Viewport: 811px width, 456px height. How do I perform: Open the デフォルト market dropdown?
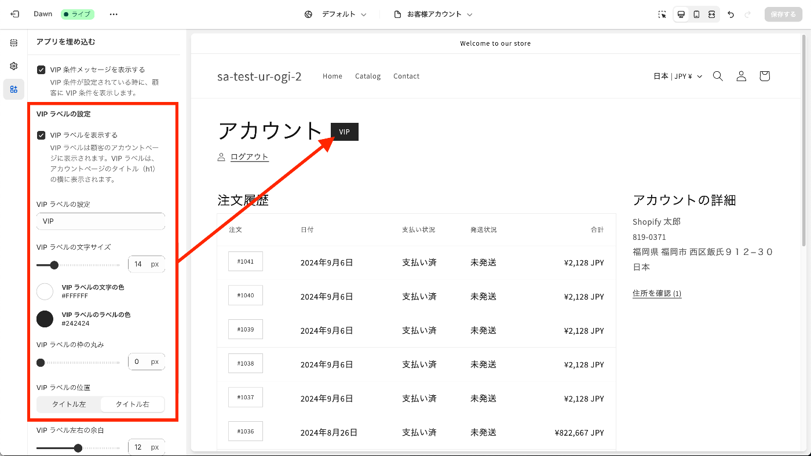coord(344,14)
